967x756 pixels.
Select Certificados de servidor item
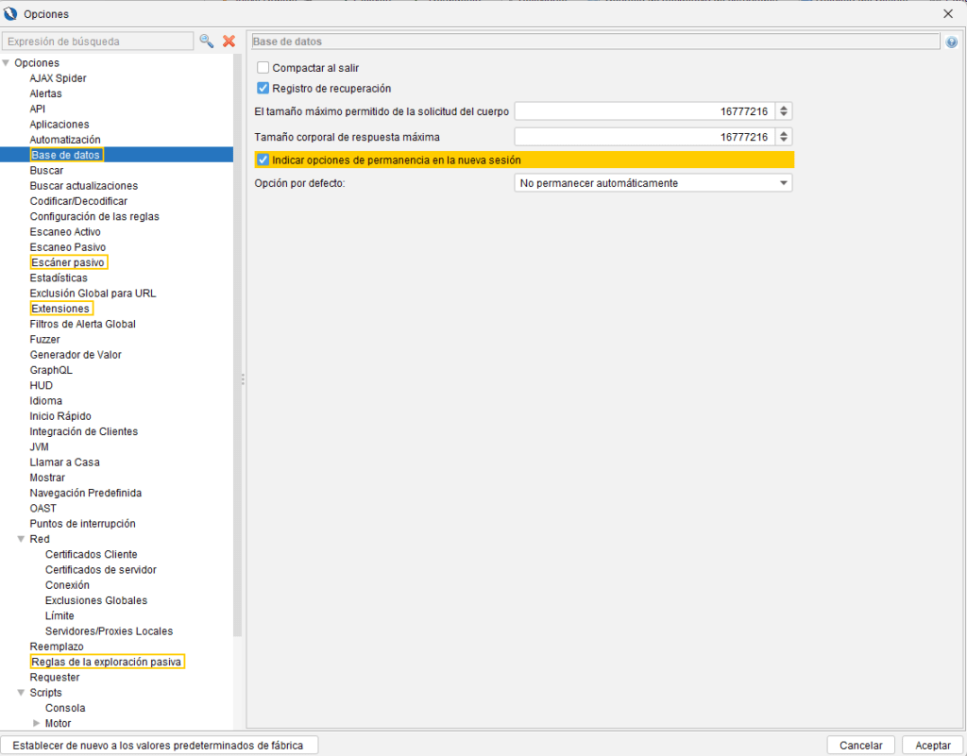click(x=100, y=570)
